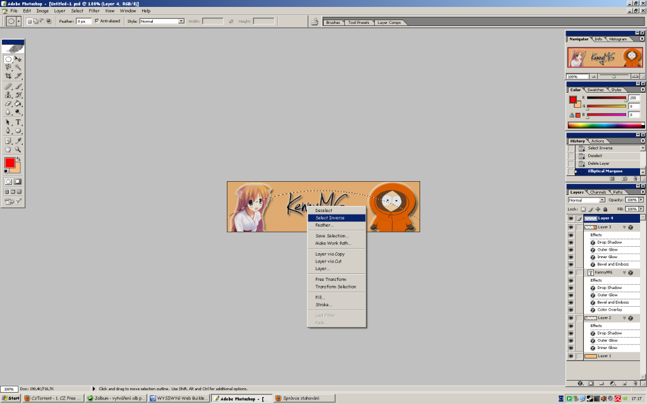Click the Navigator preview thumbnail

(x=605, y=57)
